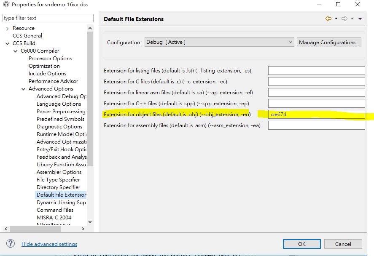Image resolution: width=374 pixels, height=256 pixels.
Task: Click the OK button
Action: point(301,244)
